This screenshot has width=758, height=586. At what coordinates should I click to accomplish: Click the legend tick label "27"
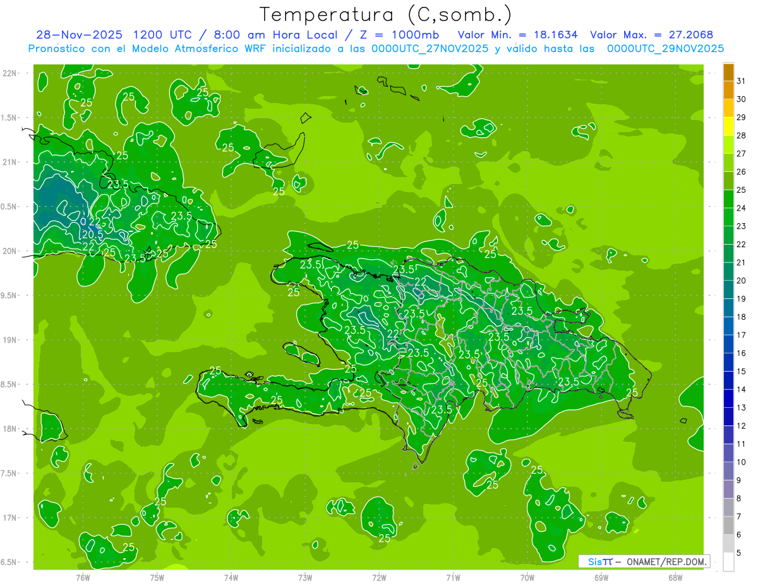coord(741,154)
